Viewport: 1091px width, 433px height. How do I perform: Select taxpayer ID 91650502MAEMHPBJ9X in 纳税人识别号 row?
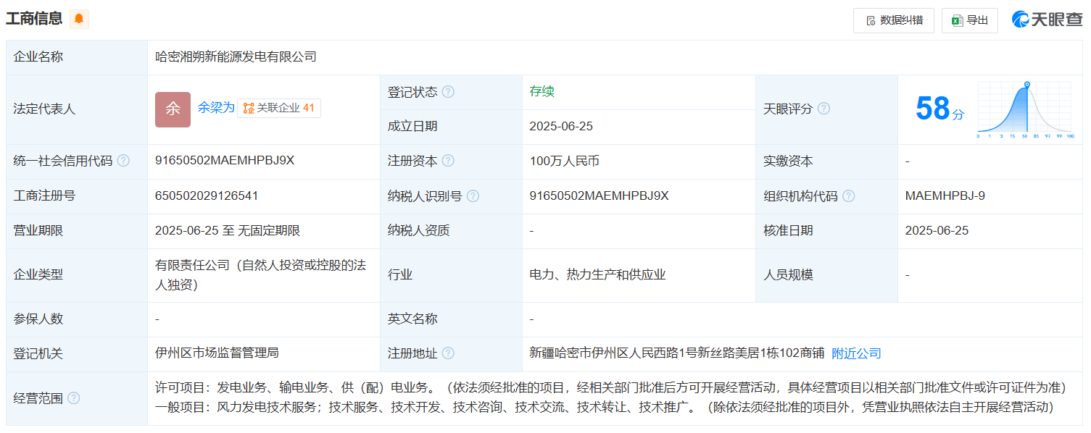600,196
